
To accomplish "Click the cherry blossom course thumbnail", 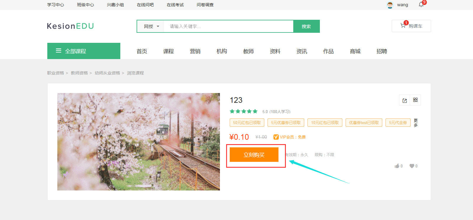I will pyautogui.click(x=139, y=142).
